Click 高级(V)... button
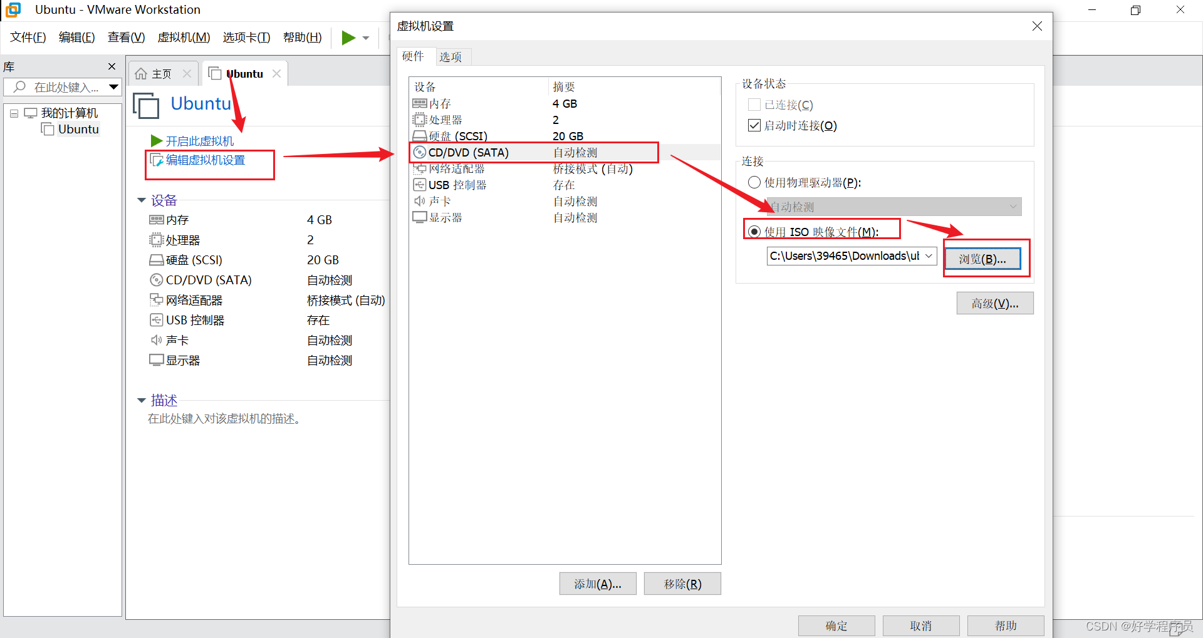This screenshot has width=1203, height=638. tap(995, 303)
